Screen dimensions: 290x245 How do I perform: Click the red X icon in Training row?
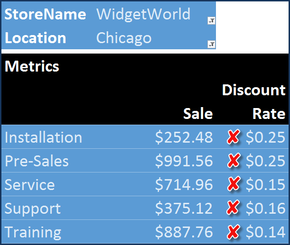pos(233,232)
